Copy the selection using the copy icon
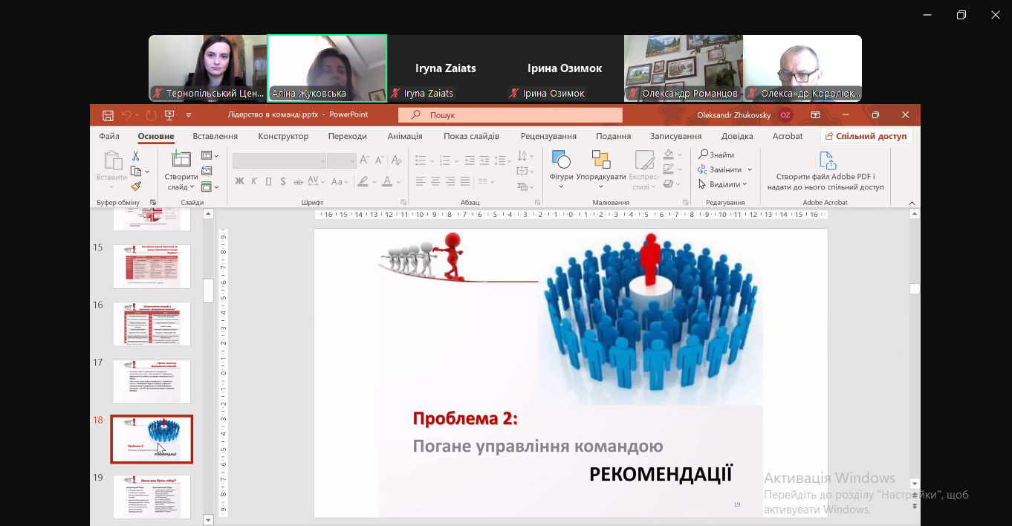The width and height of the screenshot is (1012, 526). coord(136,172)
